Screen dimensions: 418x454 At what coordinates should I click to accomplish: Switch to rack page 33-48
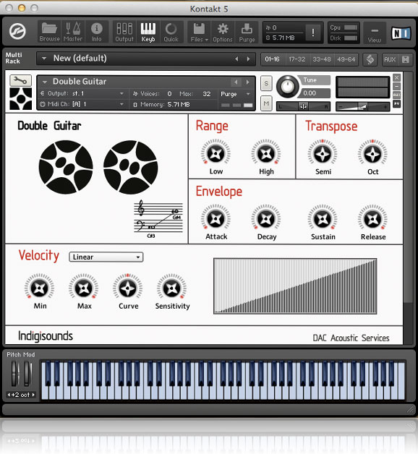[322, 59]
